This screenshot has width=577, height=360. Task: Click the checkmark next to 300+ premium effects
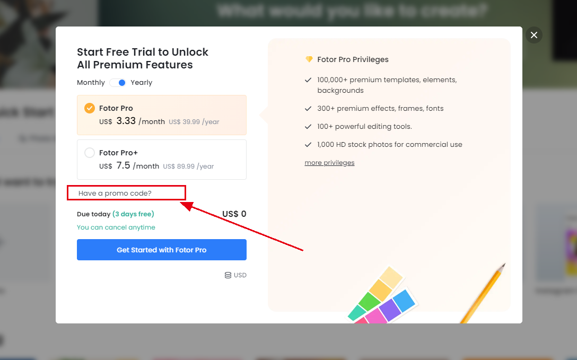[x=308, y=109]
